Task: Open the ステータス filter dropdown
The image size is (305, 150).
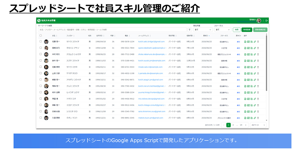Action: click(223, 30)
